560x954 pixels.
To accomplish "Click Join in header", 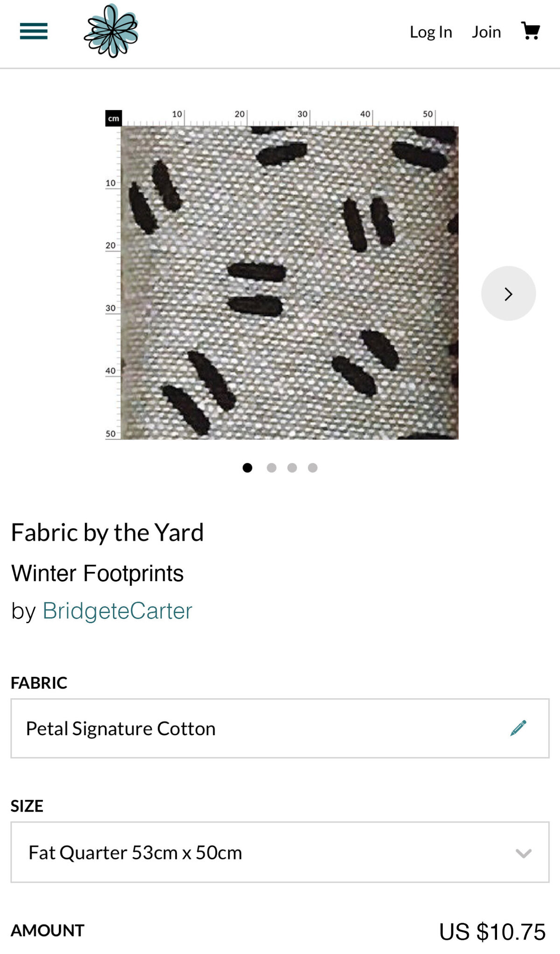I will point(486,32).
